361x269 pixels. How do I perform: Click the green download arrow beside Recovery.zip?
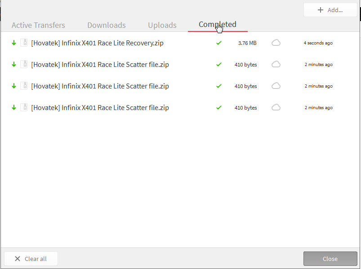tap(14, 43)
